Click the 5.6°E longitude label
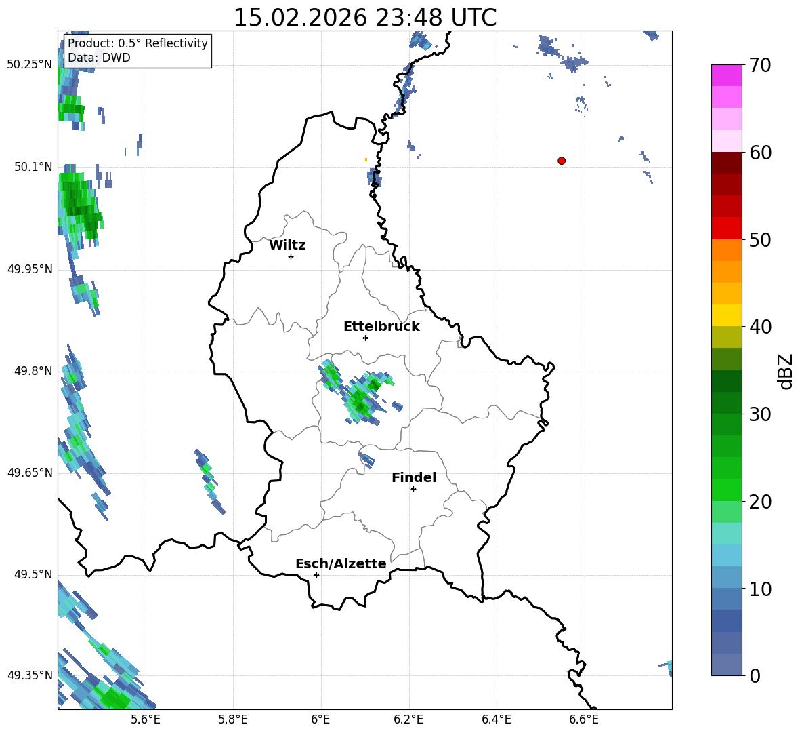The image size is (802, 733). click(x=146, y=719)
